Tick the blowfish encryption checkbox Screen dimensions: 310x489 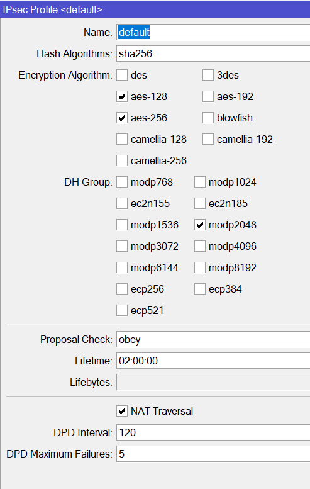[208, 118]
